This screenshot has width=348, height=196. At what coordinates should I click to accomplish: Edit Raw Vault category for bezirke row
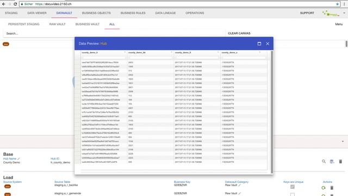click(239, 185)
